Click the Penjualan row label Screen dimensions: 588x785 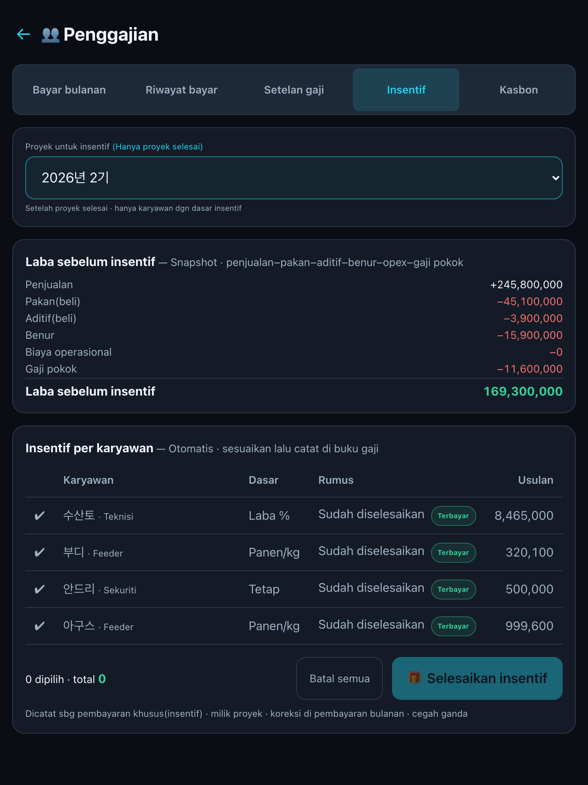pos(49,285)
